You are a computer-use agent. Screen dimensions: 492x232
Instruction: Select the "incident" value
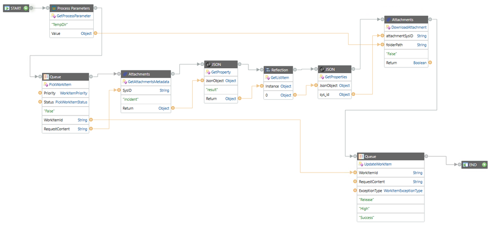tap(131, 99)
